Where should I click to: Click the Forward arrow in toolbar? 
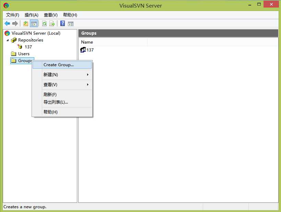[x=15, y=23]
